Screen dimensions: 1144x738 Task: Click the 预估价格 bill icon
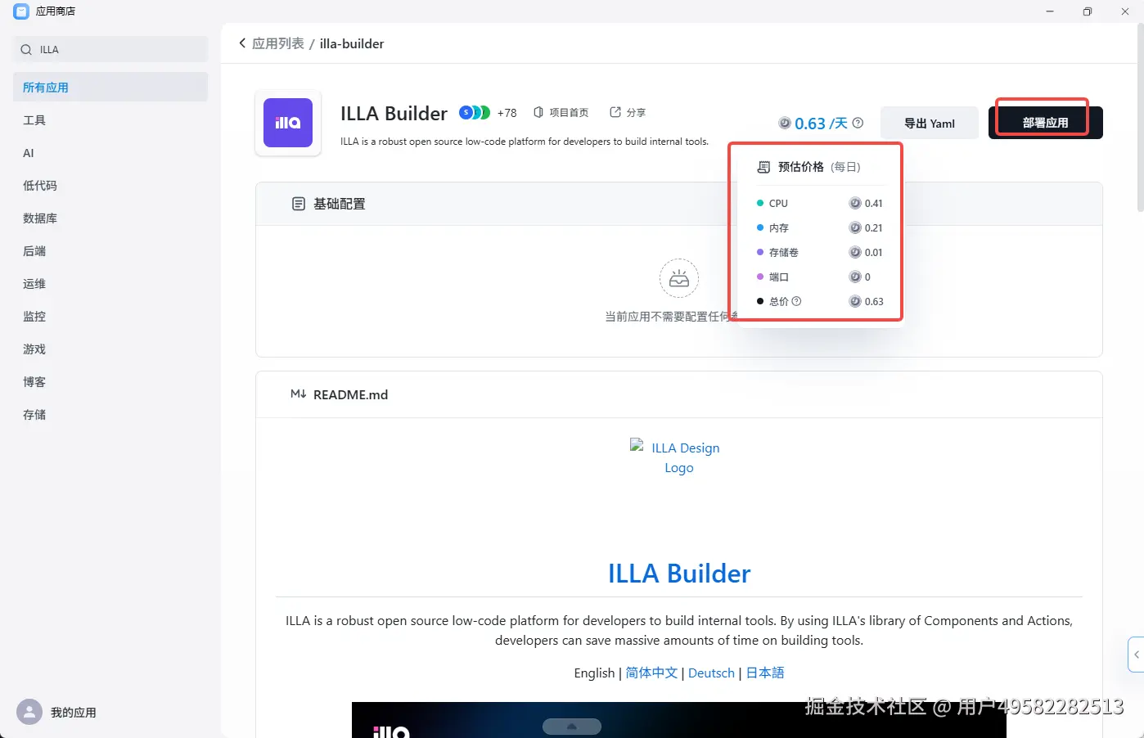(x=763, y=167)
